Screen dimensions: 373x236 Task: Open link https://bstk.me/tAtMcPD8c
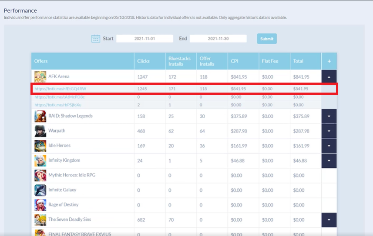pos(60,97)
